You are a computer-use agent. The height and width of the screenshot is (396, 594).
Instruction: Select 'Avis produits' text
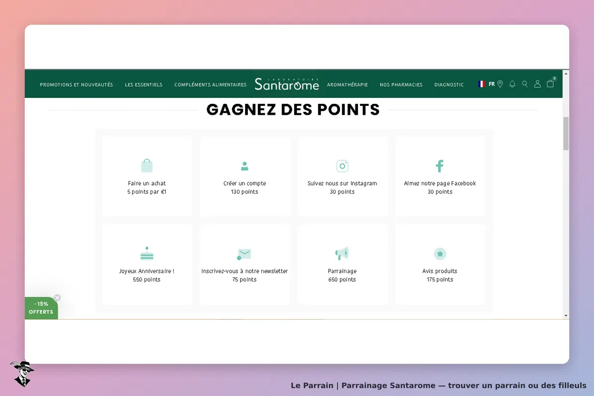tap(440, 271)
